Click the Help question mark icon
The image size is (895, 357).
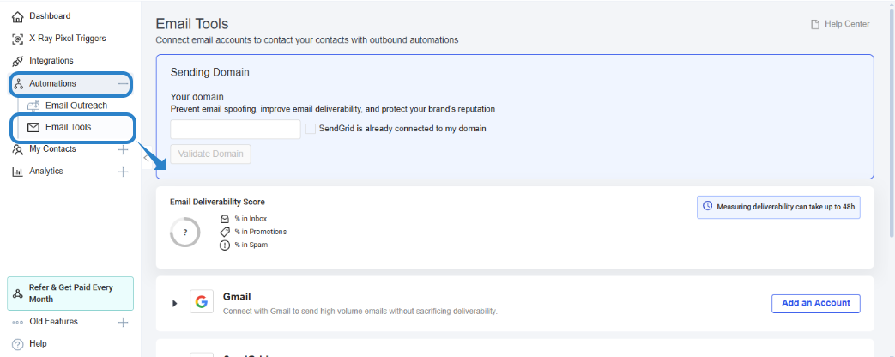pos(17,344)
